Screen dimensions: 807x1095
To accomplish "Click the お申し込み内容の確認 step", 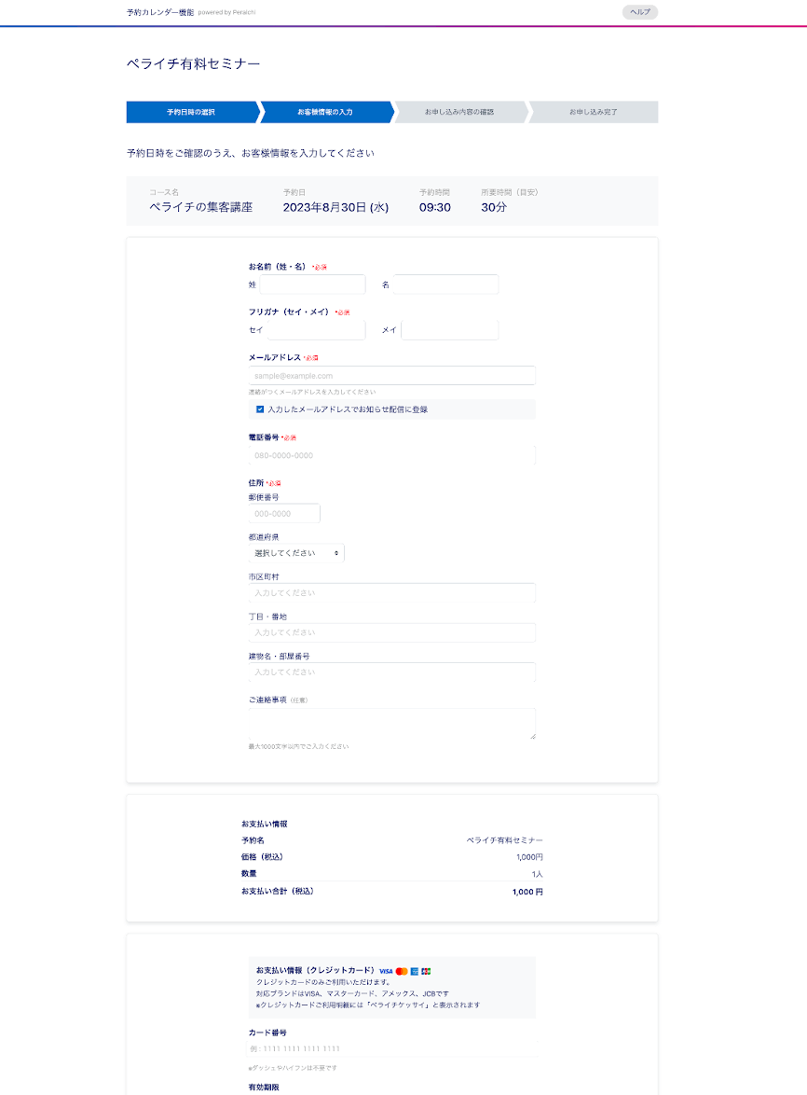I will (459, 112).
